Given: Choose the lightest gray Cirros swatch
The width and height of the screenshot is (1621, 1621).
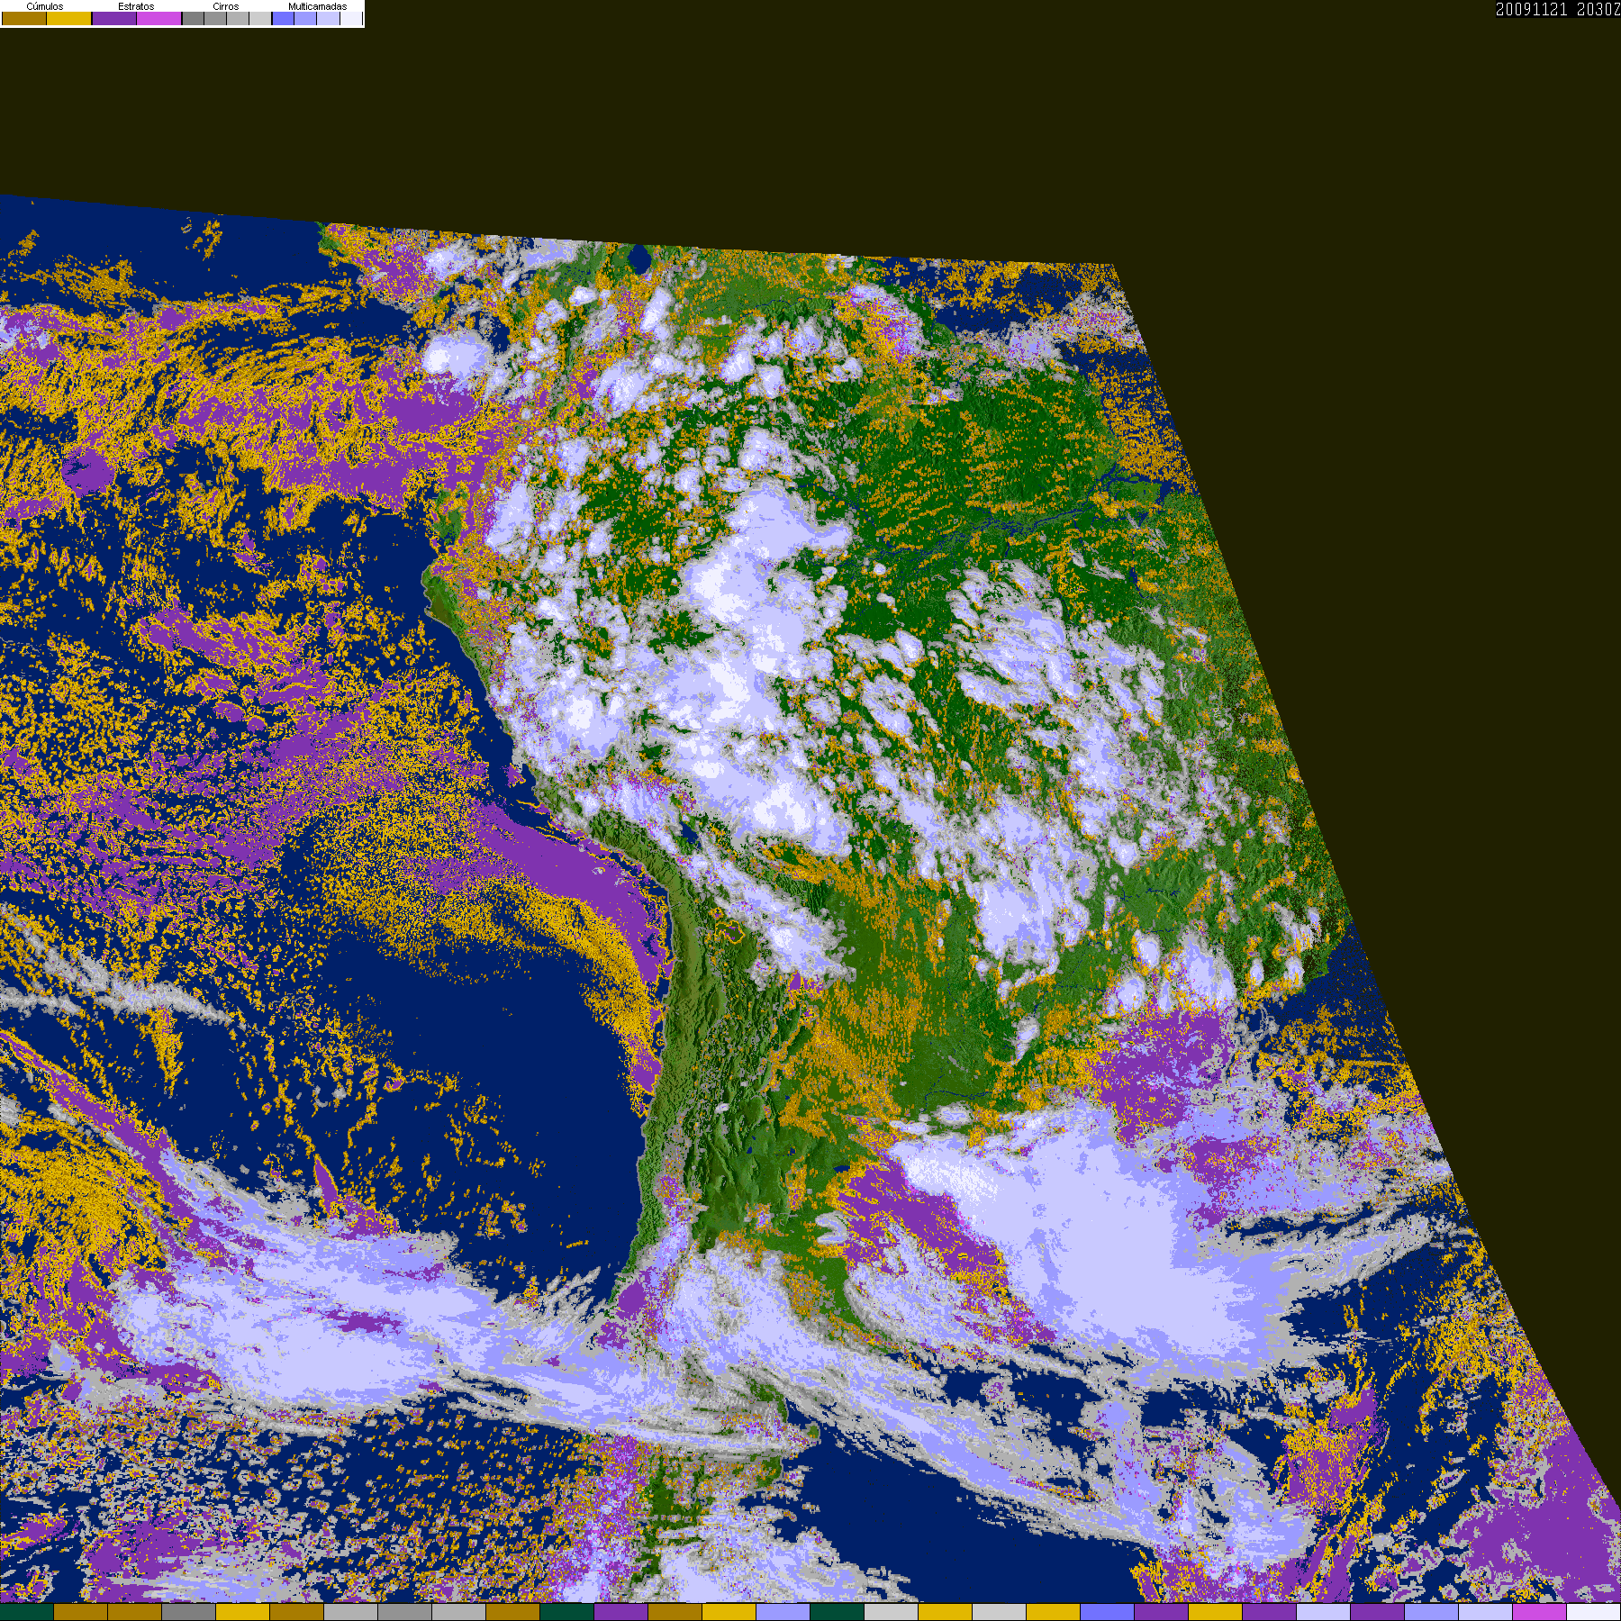Looking at the screenshot, I should point(260,18).
